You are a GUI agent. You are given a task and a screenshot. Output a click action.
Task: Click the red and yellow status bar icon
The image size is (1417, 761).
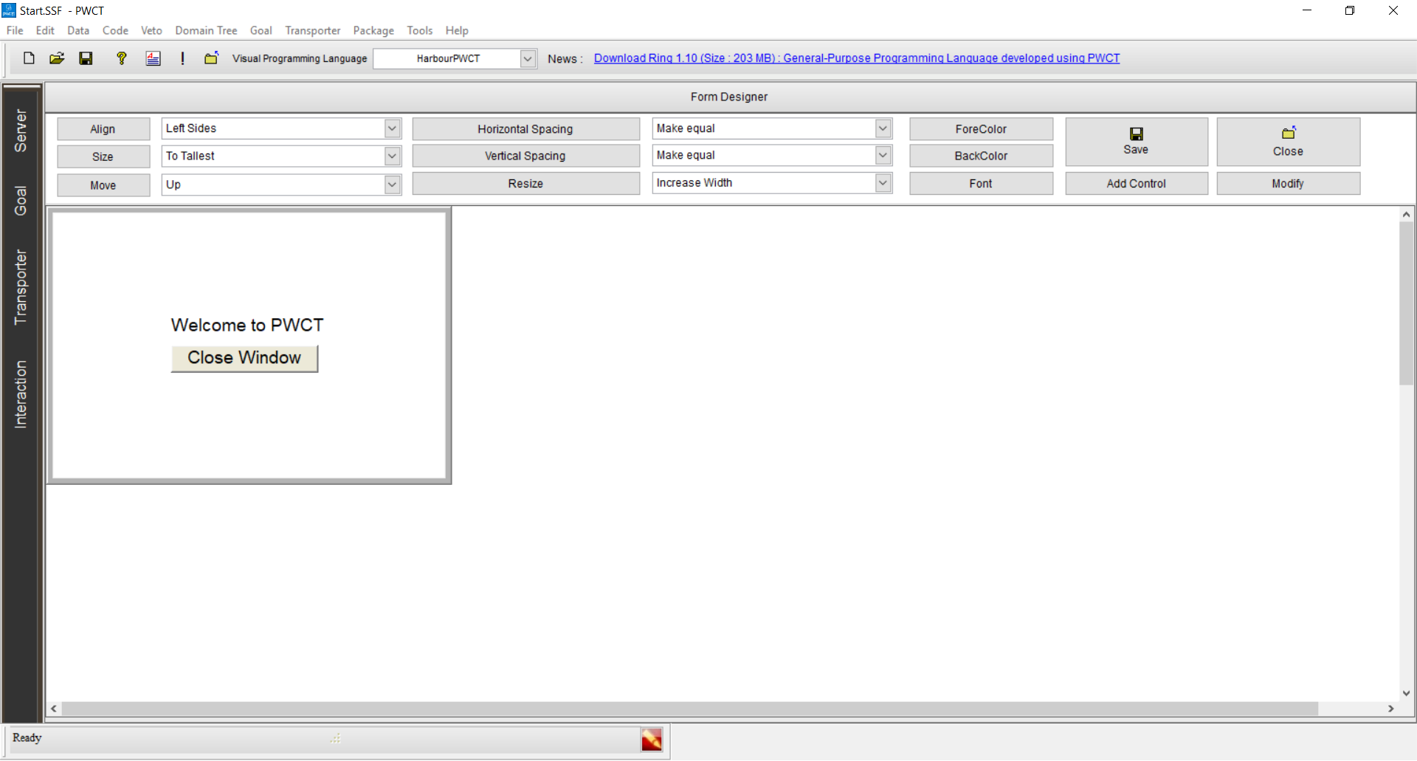click(x=652, y=740)
